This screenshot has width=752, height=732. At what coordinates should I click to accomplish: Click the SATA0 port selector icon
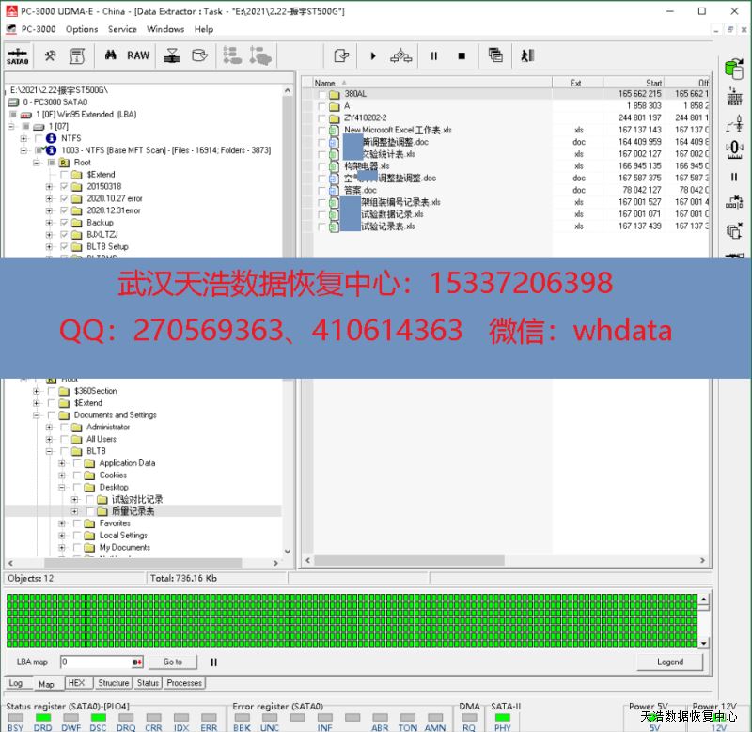pos(17,56)
